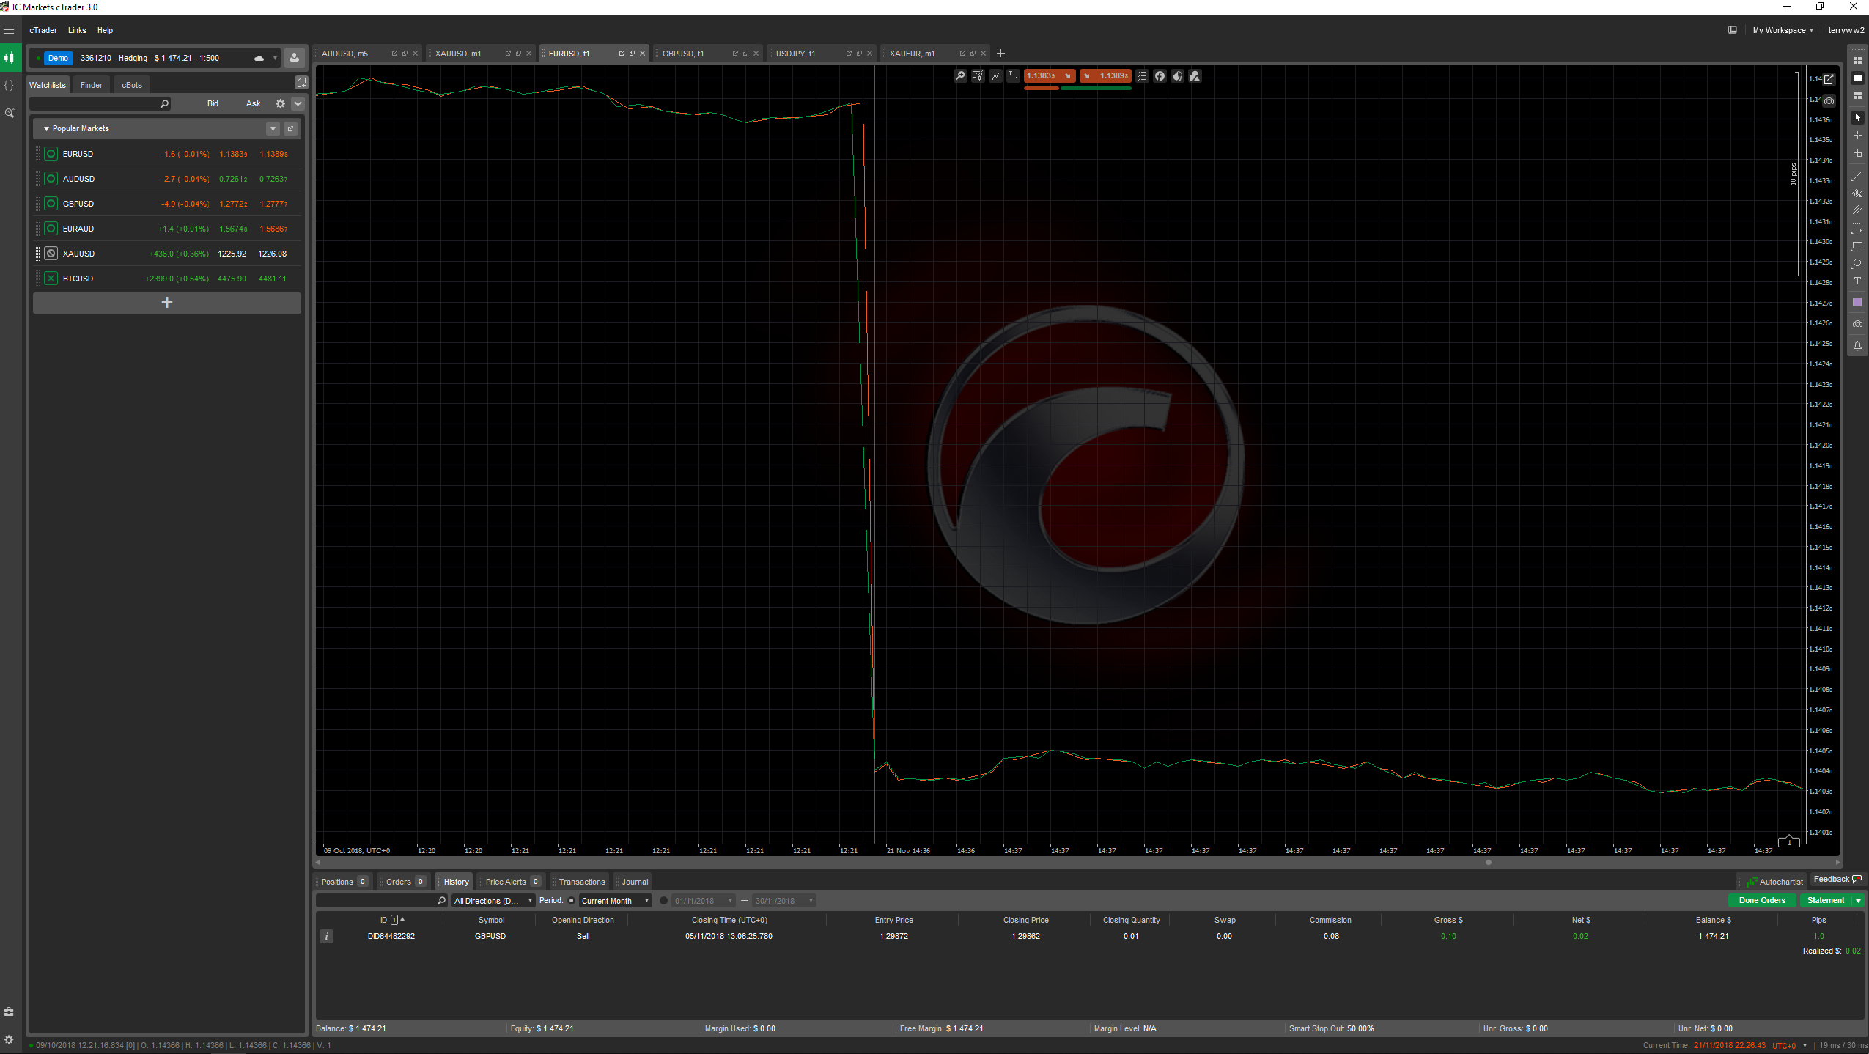Image resolution: width=1869 pixels, height=1054 pixels.
Task: Select the trend line drawing tool
Action: tap(1857, 176)
